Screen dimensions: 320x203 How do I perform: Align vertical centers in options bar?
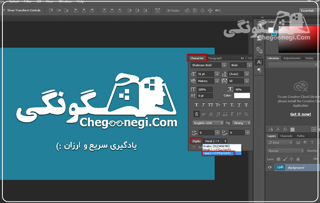tap(59, 10)
